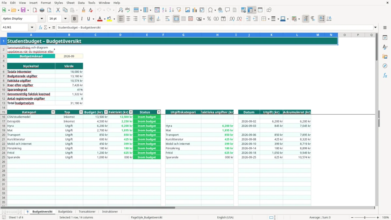This screenshot has height=220, width=391.
Task: Click the Print icon in toolbar
Action: (42, 10)
